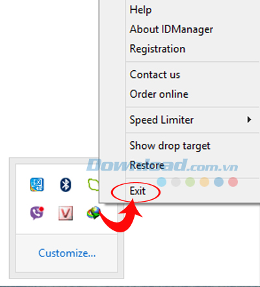The height and width of the screenshot is (287, 260).
Task: Open the Help menu item
Action: coord(140,10)
